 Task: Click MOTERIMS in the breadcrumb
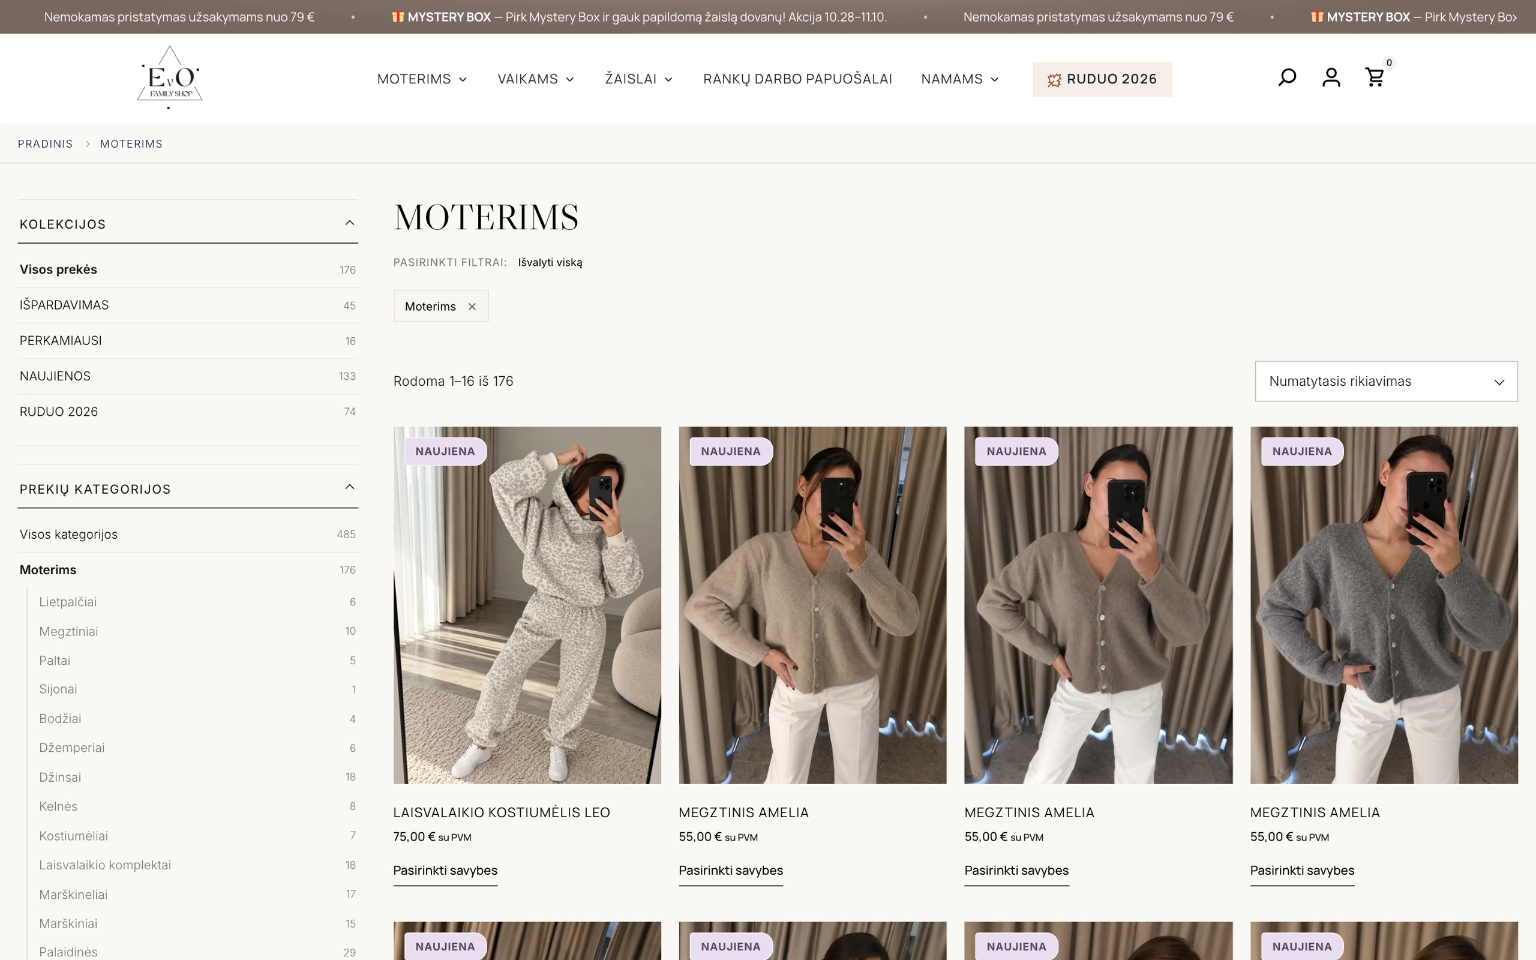pyautogui.click(x=131, y=144)
